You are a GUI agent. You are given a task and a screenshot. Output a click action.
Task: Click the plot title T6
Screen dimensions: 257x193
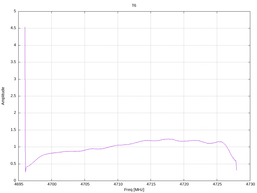(134, 6)
